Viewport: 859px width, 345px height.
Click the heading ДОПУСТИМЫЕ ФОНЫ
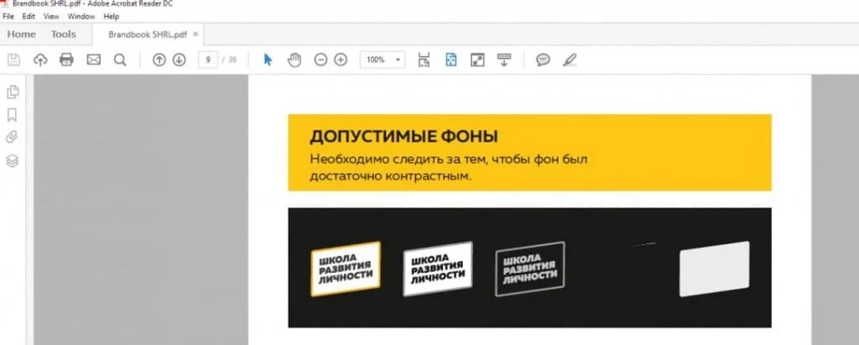point(403,137)
